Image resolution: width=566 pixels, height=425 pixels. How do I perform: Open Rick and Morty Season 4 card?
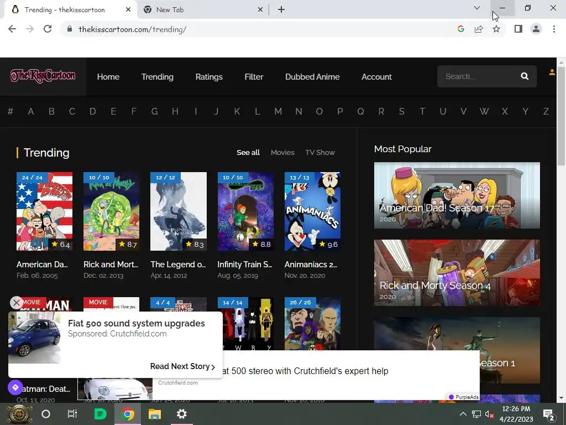(457, 273)
